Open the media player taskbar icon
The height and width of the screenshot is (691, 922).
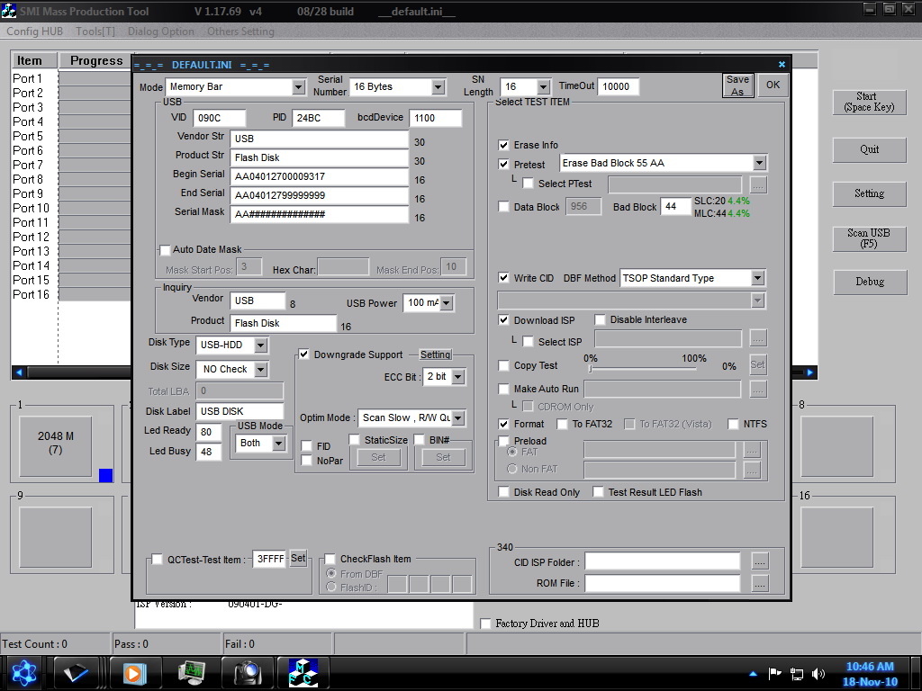134,672
